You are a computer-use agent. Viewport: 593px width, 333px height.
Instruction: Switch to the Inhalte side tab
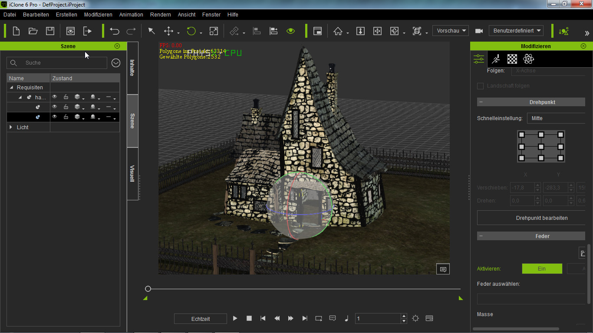click(x=132, y=68)
